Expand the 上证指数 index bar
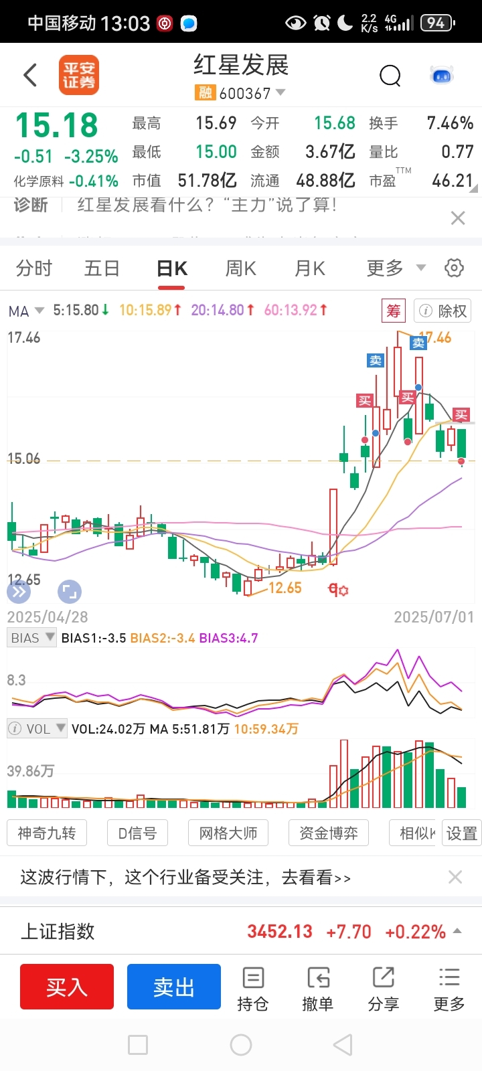Screen dimensions: 482x1071 [x=458, y=931]
